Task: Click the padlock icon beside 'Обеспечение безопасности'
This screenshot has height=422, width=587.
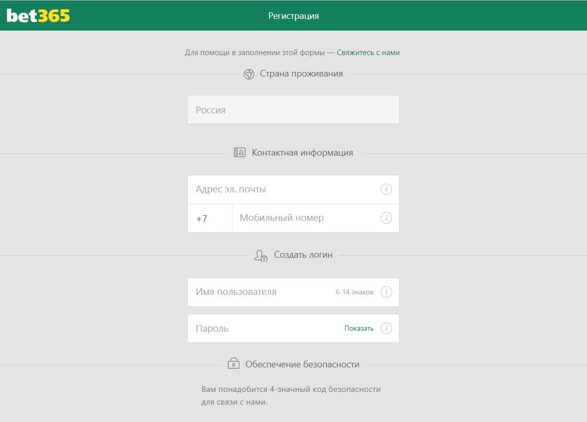Action: 234,363
